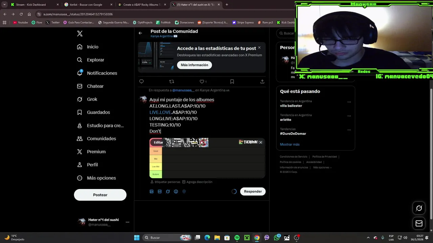
Task: Click Agrega descripción
Action: (x=197, y=182)
